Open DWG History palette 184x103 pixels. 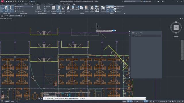(63, 9)
